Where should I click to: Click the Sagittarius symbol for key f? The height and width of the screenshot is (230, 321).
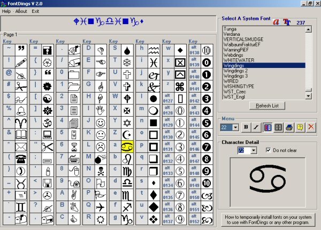pos(127,207)
